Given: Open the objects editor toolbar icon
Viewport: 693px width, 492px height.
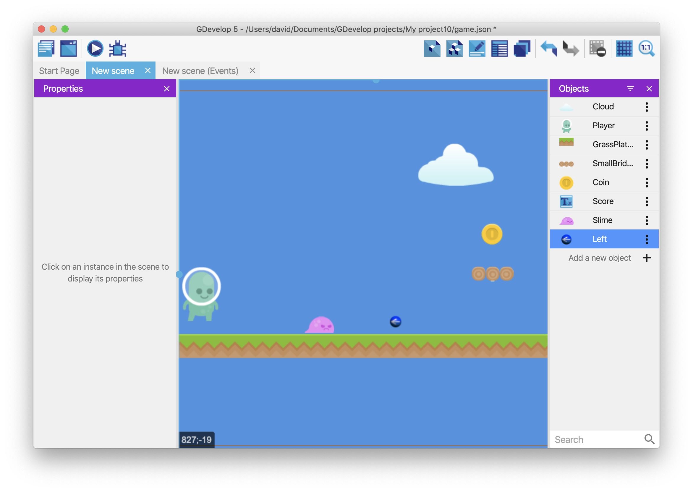Looking at the screenshot, I should [432, 48].
